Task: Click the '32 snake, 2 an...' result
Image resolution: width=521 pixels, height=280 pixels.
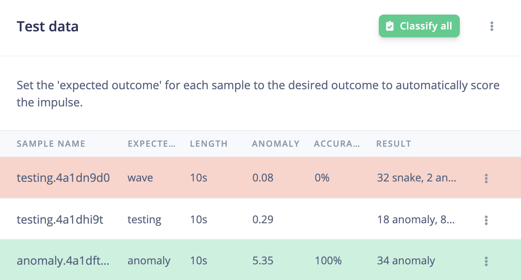Action: tap(417, 178)
